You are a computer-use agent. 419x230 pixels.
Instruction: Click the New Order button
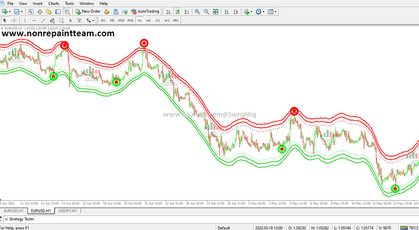[x=88, y=12]
